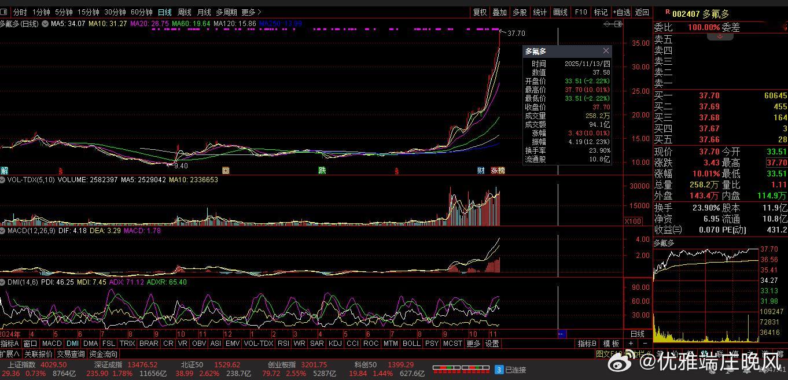Viewport: 788px width, 380px height.
Task: Add stock via +自选 button
Action: 621,12
